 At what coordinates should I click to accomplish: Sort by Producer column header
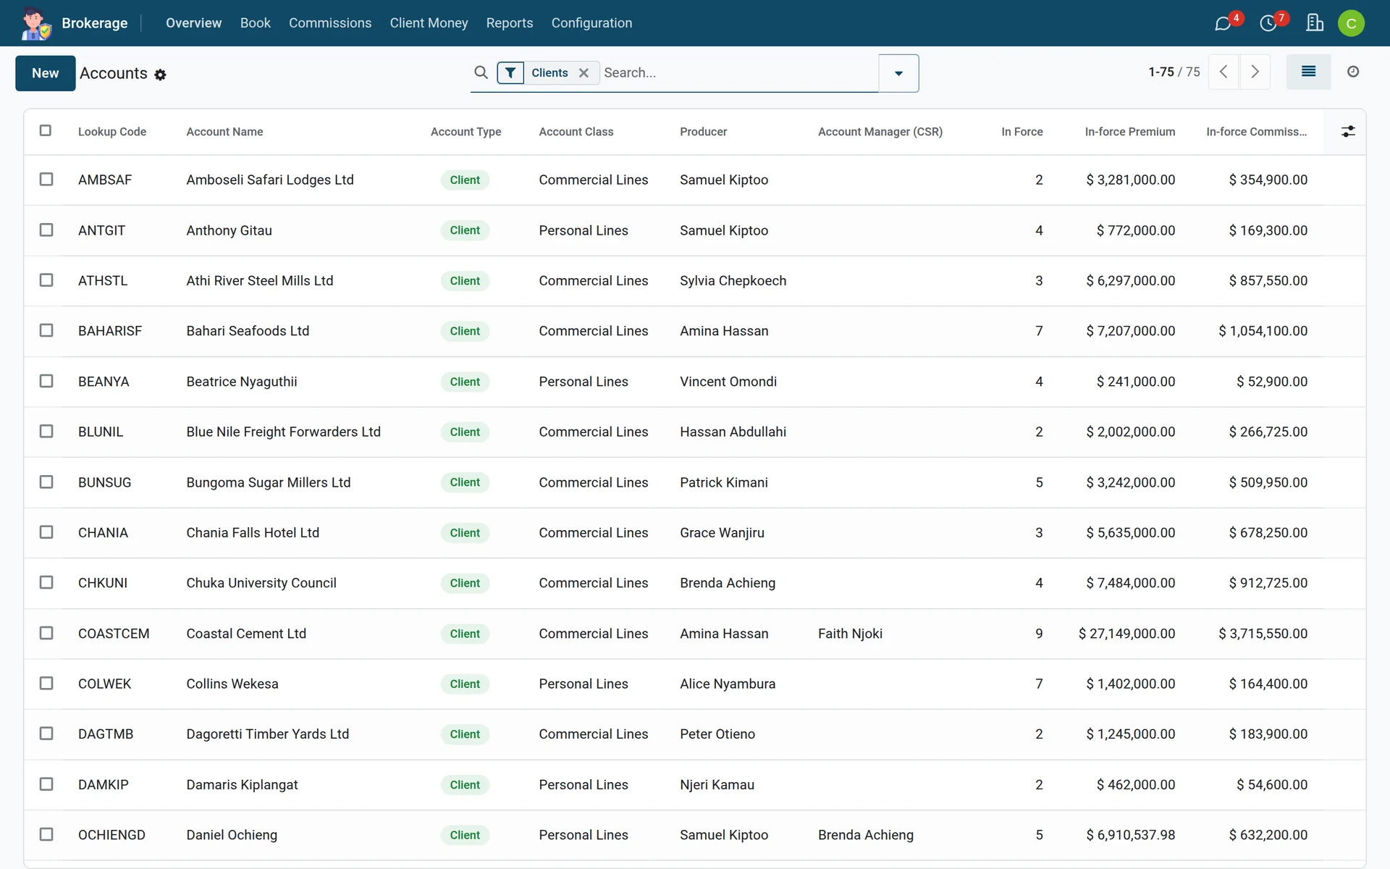point(703,132)
